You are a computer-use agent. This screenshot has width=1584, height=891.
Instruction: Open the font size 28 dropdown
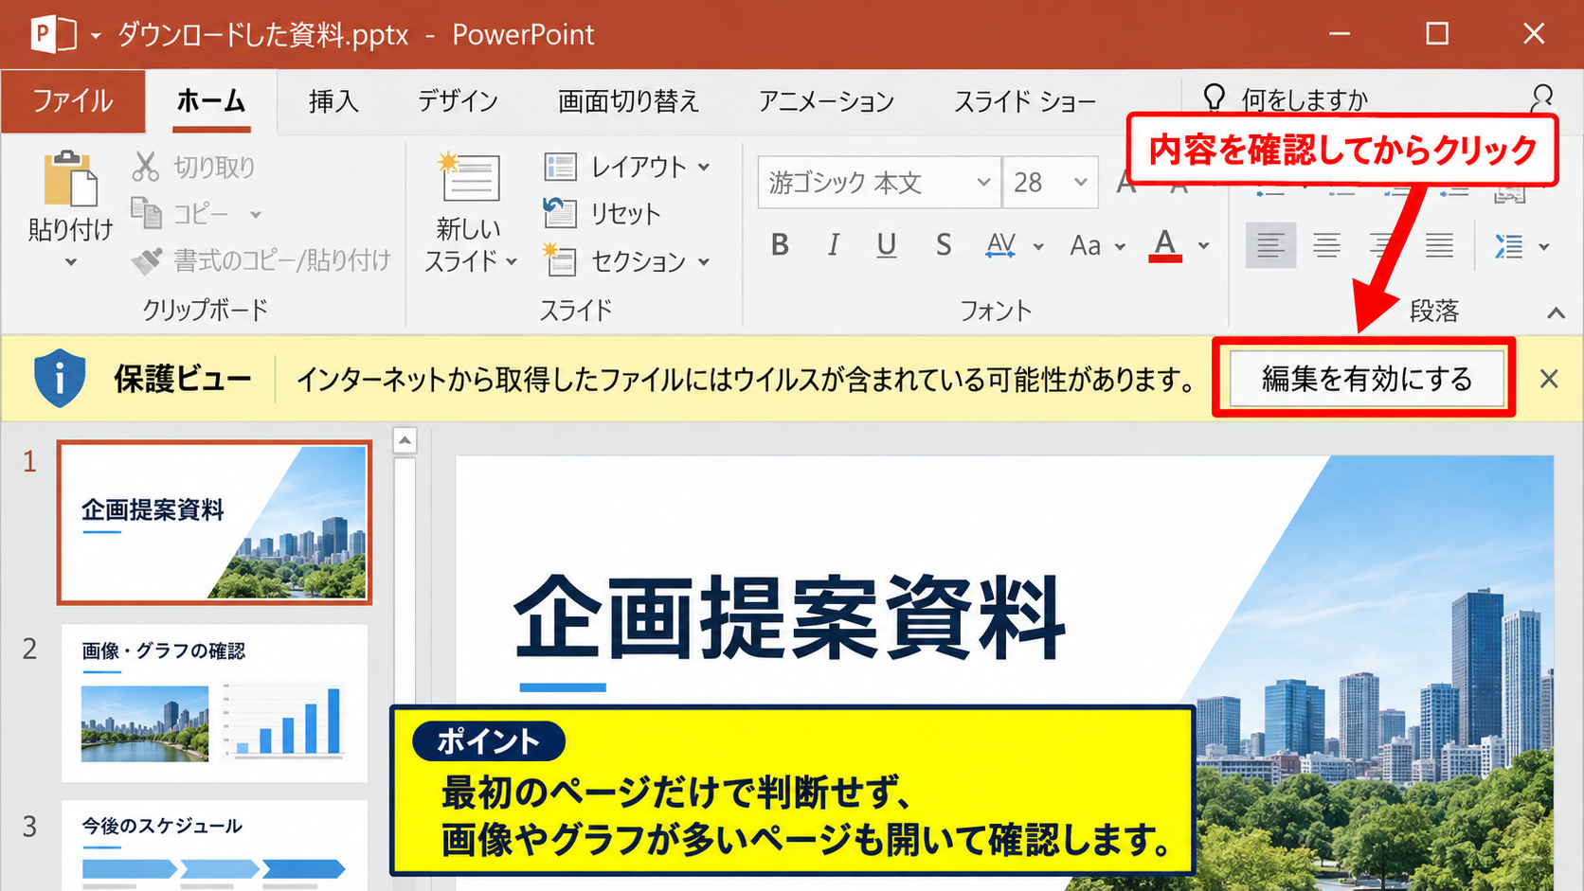pos(1080,182)
